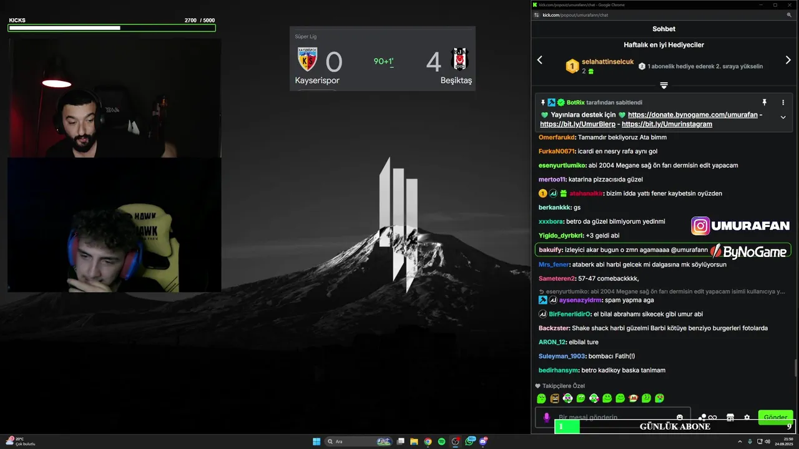Click the purple microphone icon in chat input
Viewport: 799px width, 449px height.
click(x=546, y=417)
